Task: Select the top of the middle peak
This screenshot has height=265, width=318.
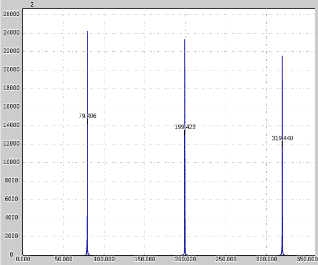Action: (x=185, y=40)
